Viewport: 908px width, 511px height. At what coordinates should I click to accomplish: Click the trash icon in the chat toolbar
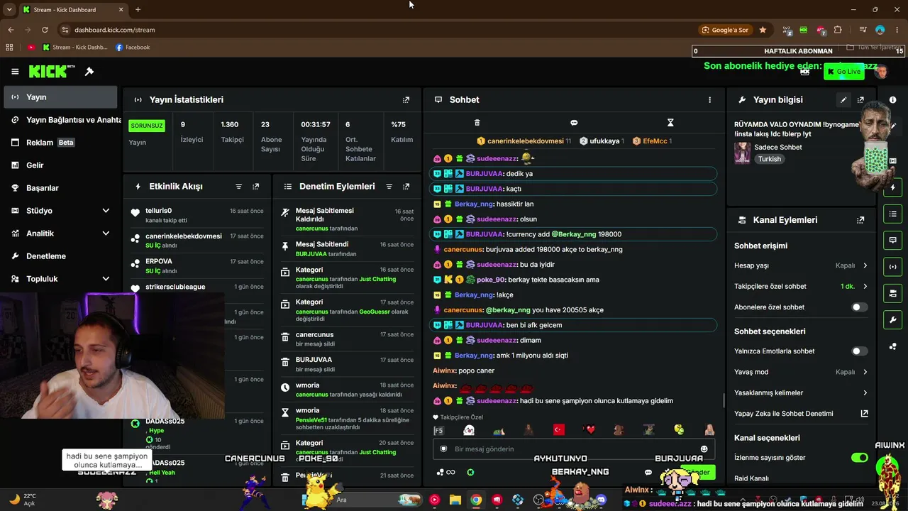click(x=477, y=123)
